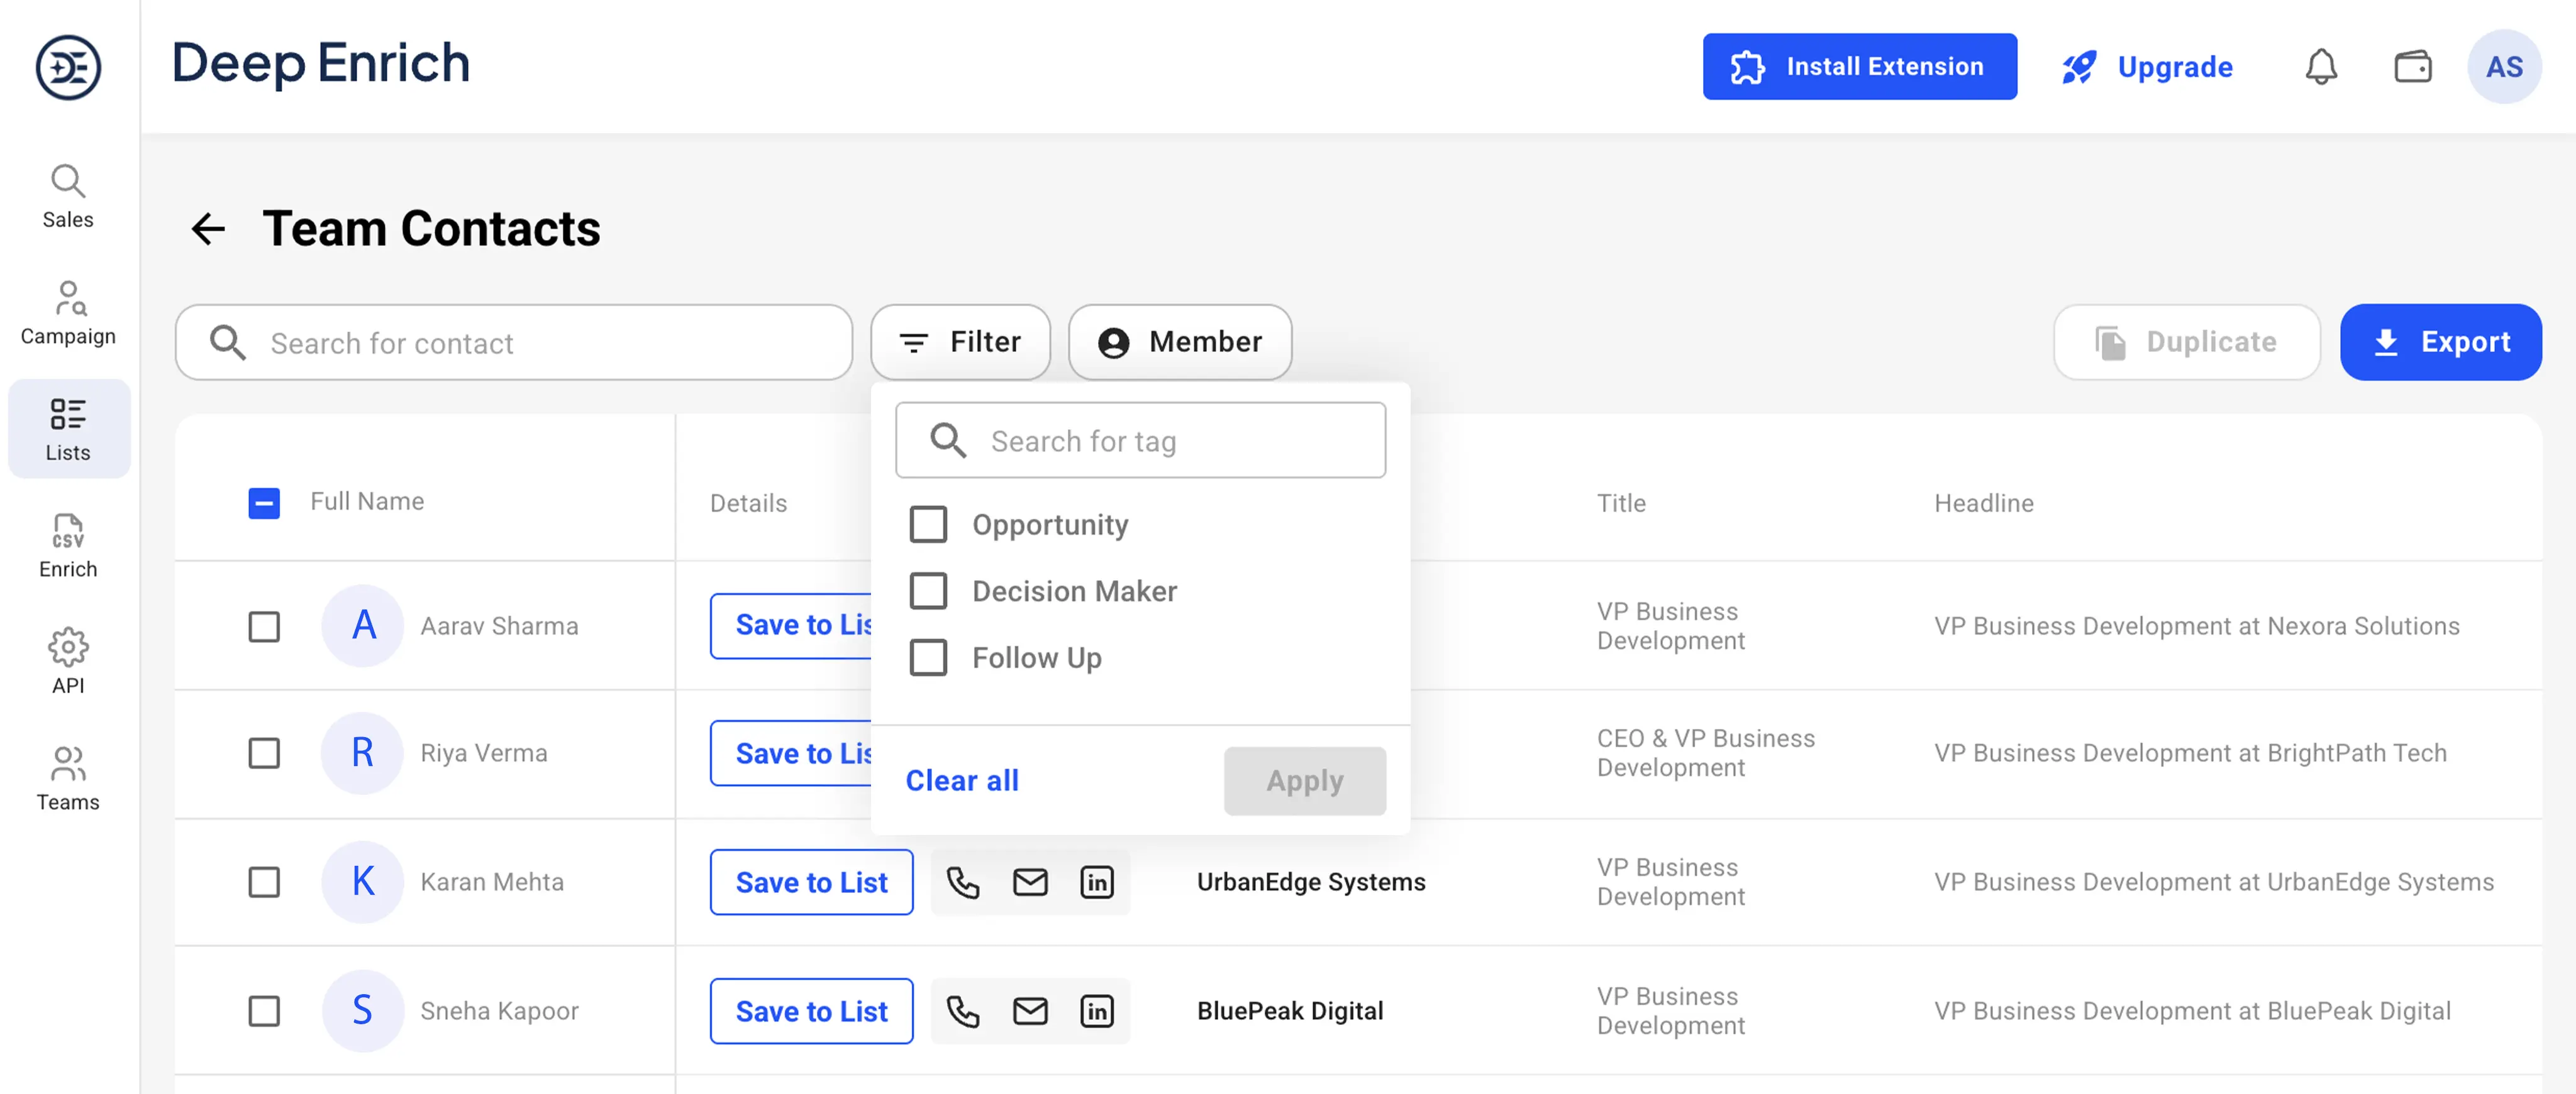Image resolution: width=2576 pixels, height=1094 pixels.
Task: Open the wallet icon in header
Action: (x=2413, y=67)
